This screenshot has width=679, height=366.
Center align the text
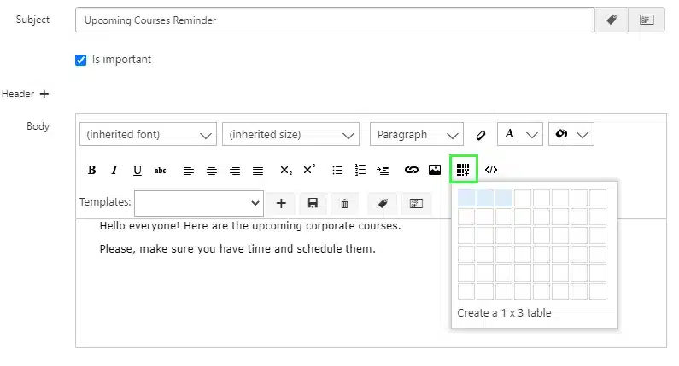[x=211, y=170]
